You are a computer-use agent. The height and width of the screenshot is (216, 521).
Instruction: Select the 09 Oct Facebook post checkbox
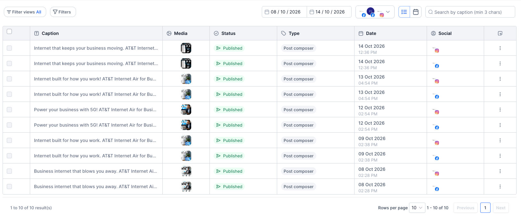point(9,156)
